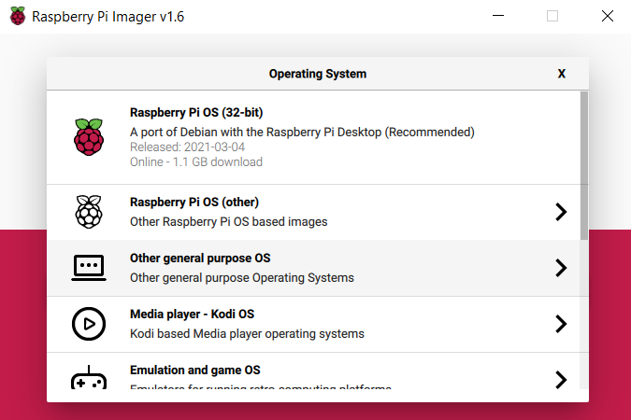Pick the "Other general purpose OS" heading
Viewport: 631px width, 420px height.
pos(200,259)
